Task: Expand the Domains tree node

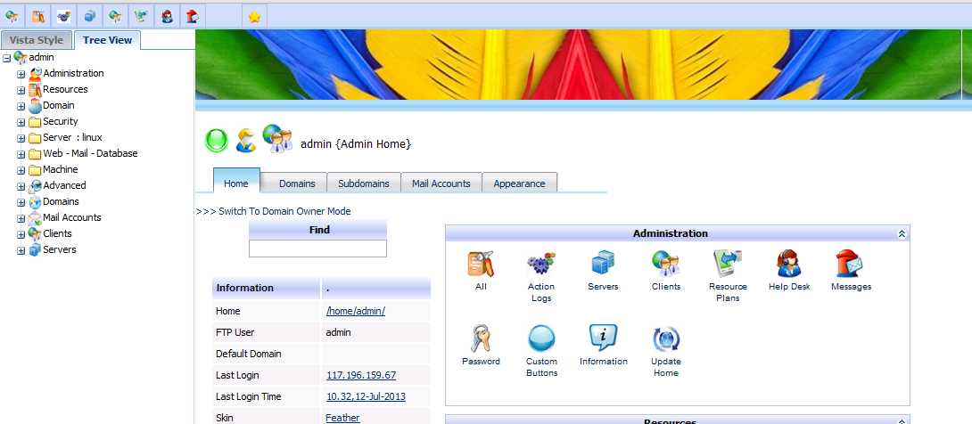Action: (x=21, y=202)
